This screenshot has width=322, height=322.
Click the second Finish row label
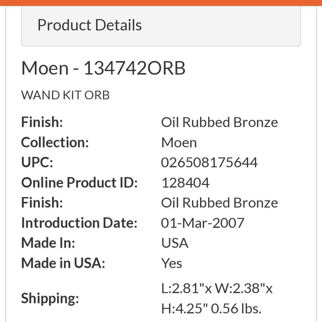pyautogui.click(x=41, y=203)
